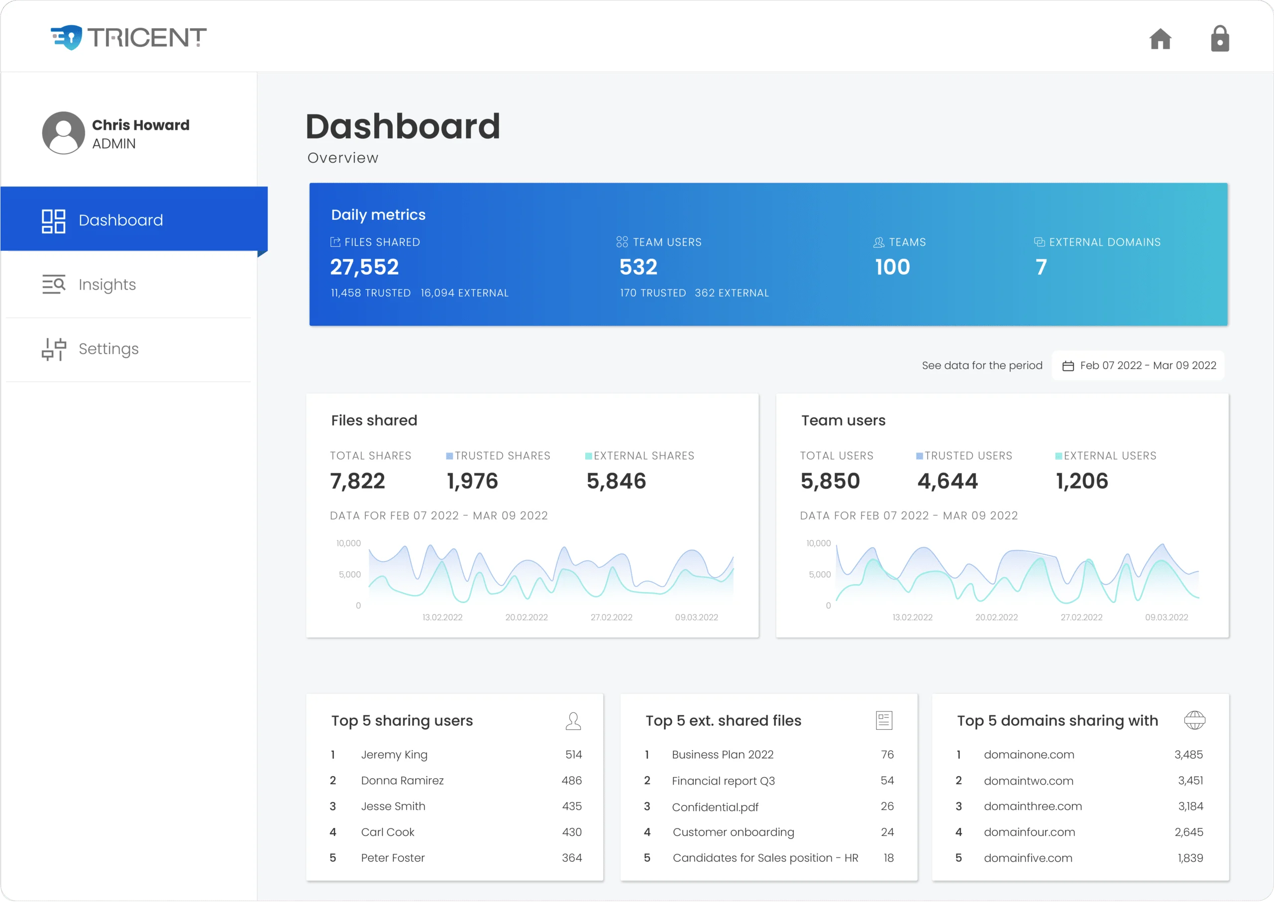Select Carl Cook in top sharing users
1274x903 pixels.
pos(456,832)
